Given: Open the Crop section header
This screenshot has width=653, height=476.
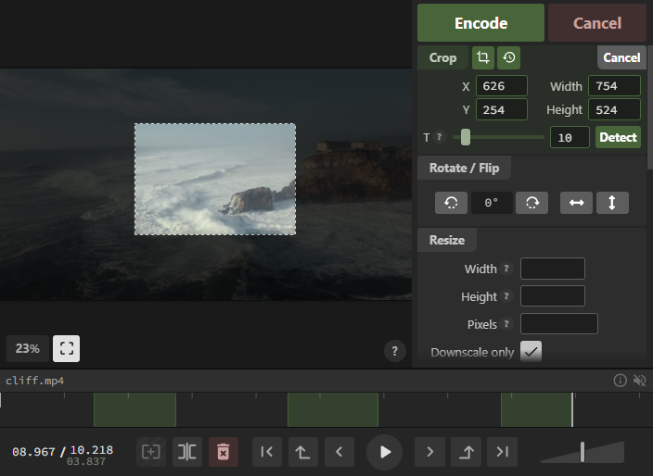Looking at the screenshot, I should pos(442,57).
